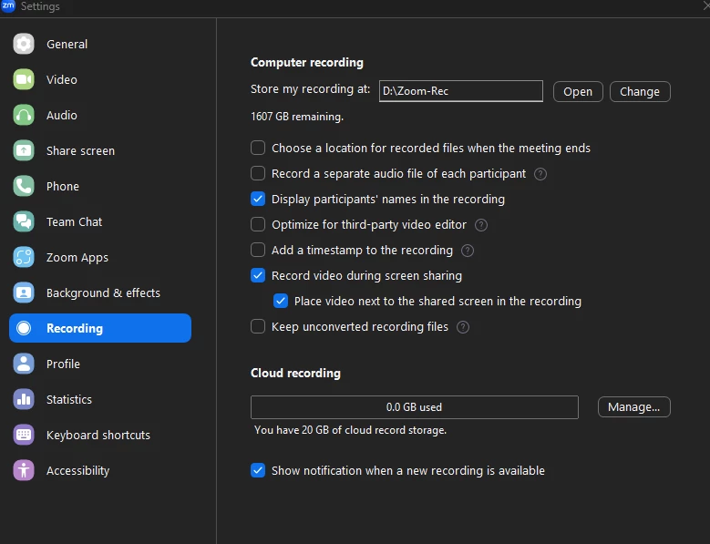Open the recording folder
Screen dimensions: 710x544
(578, 91)
